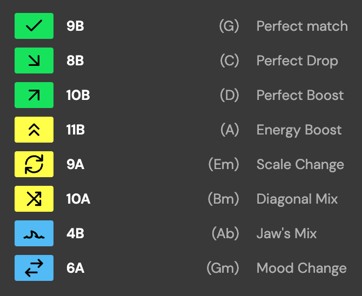The image size is (362, 296).
Task: Select the 8B key code
Action: point(75,60)
